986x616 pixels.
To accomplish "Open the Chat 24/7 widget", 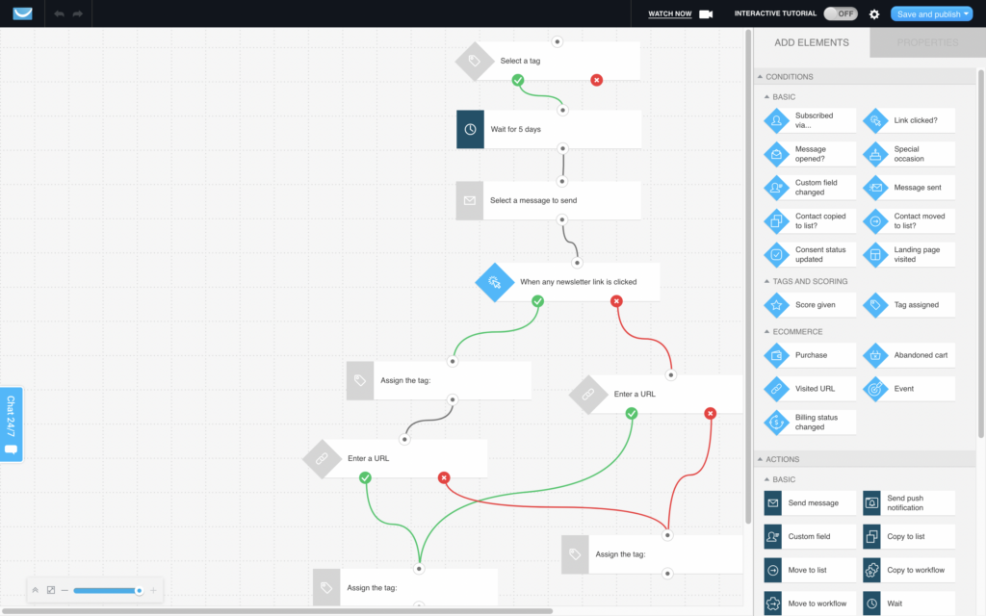I will [x=12, y=424].
